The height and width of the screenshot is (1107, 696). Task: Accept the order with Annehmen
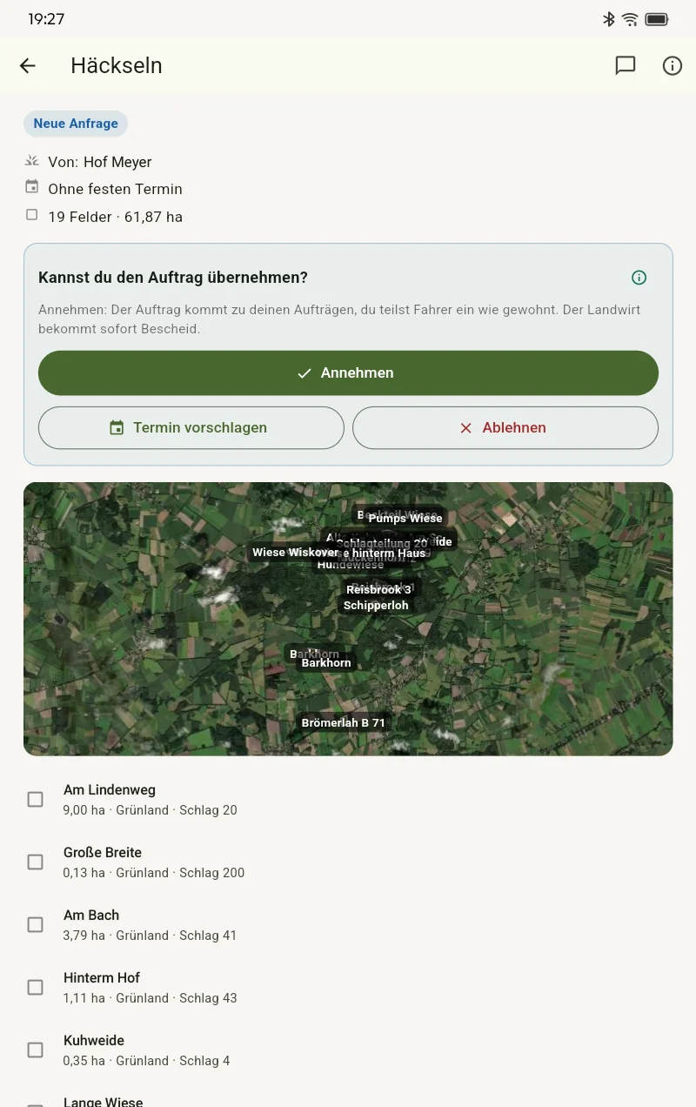click(348, 372)
